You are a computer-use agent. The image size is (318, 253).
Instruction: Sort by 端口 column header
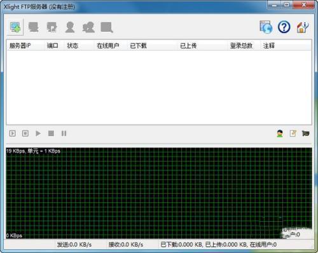pyautogui.click(x=54, y=46)
